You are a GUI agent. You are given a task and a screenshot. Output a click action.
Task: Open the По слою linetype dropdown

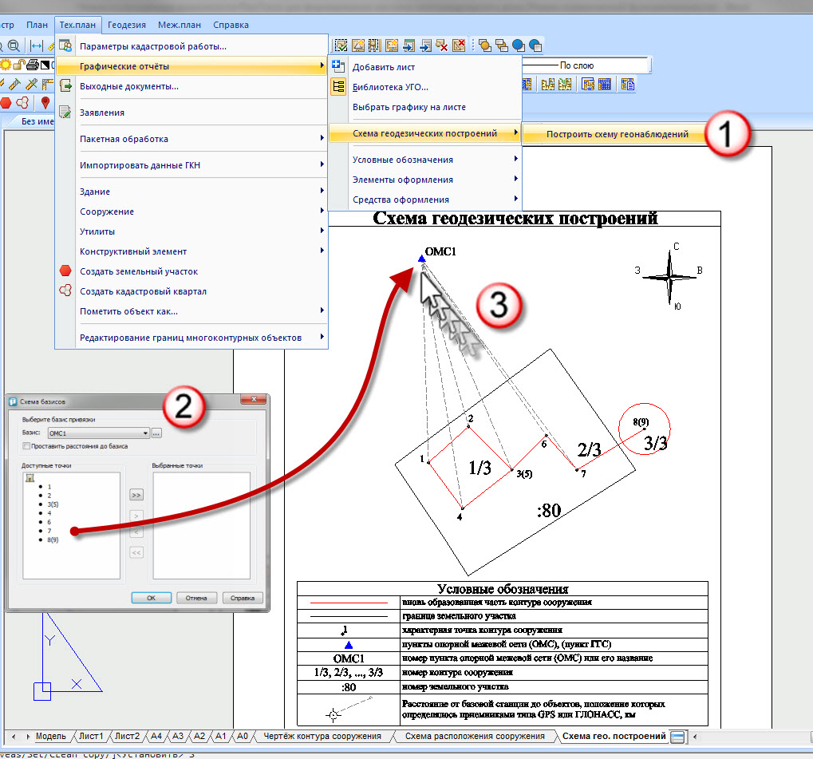pyautogui.click(x=586, y=65)
